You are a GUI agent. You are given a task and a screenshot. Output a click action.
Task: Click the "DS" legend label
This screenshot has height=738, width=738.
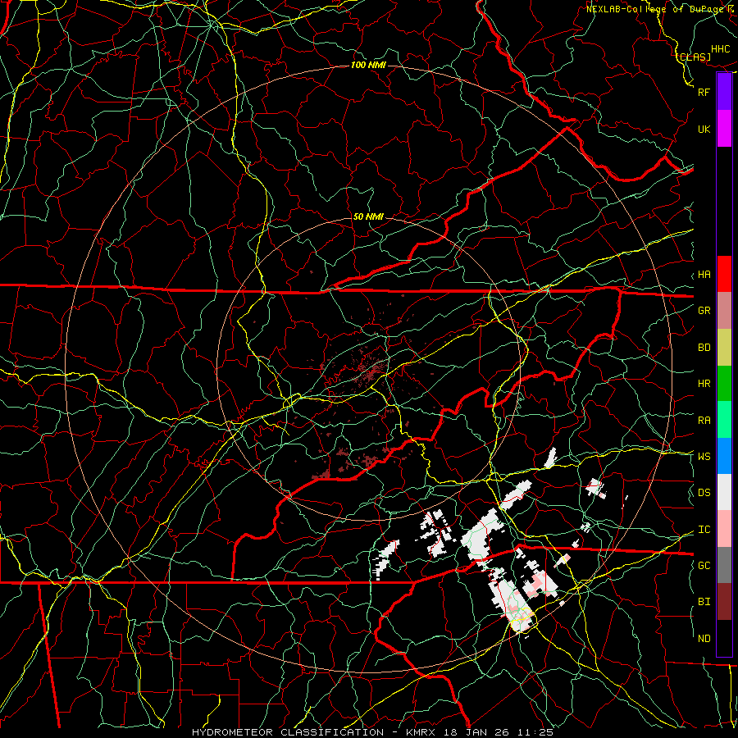pos(704,493)
